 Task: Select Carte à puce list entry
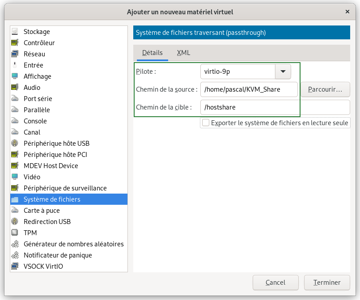coord(69,211)
